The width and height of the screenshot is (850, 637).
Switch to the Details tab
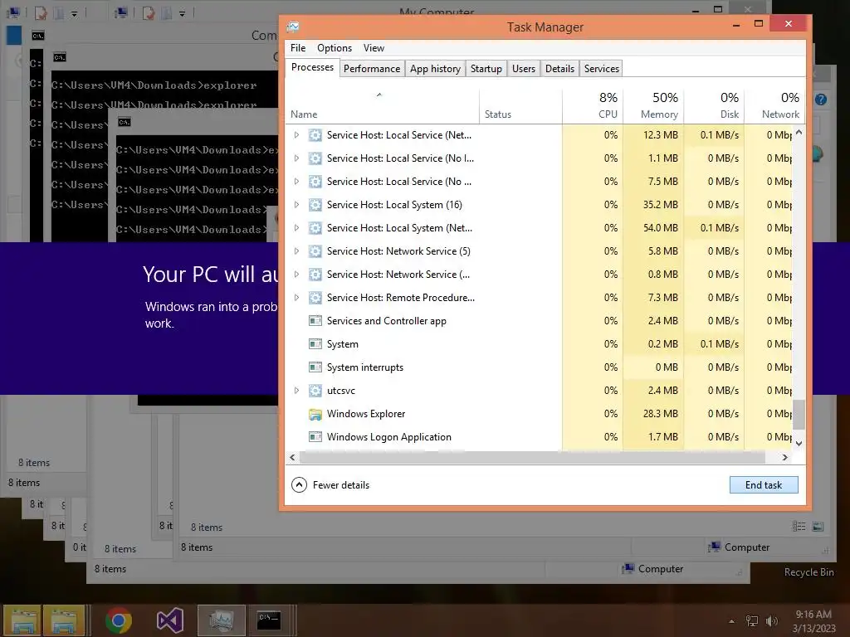559,69
